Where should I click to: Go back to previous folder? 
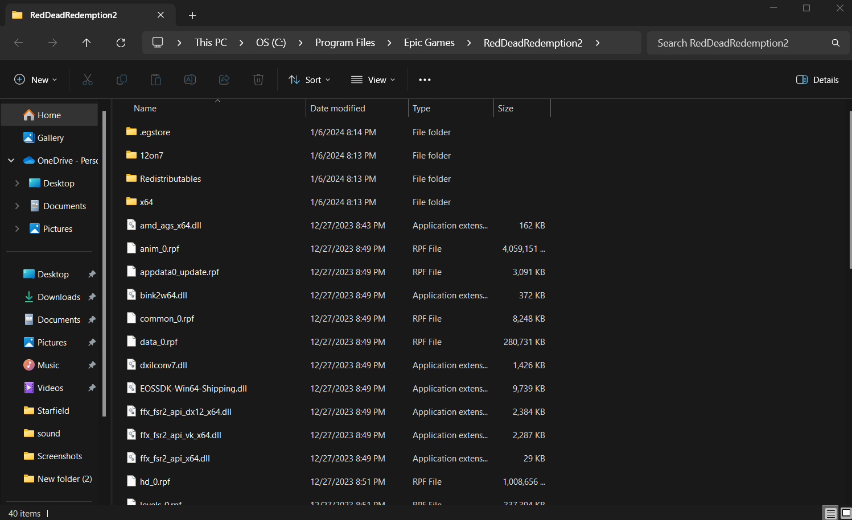click(x=18, y=43)
